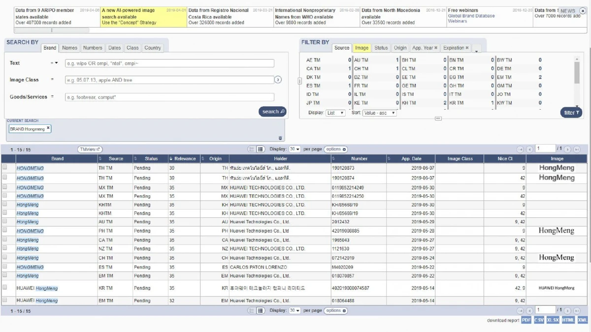Open the filter Sort dropdown showing Value - asc

point(379,113)
